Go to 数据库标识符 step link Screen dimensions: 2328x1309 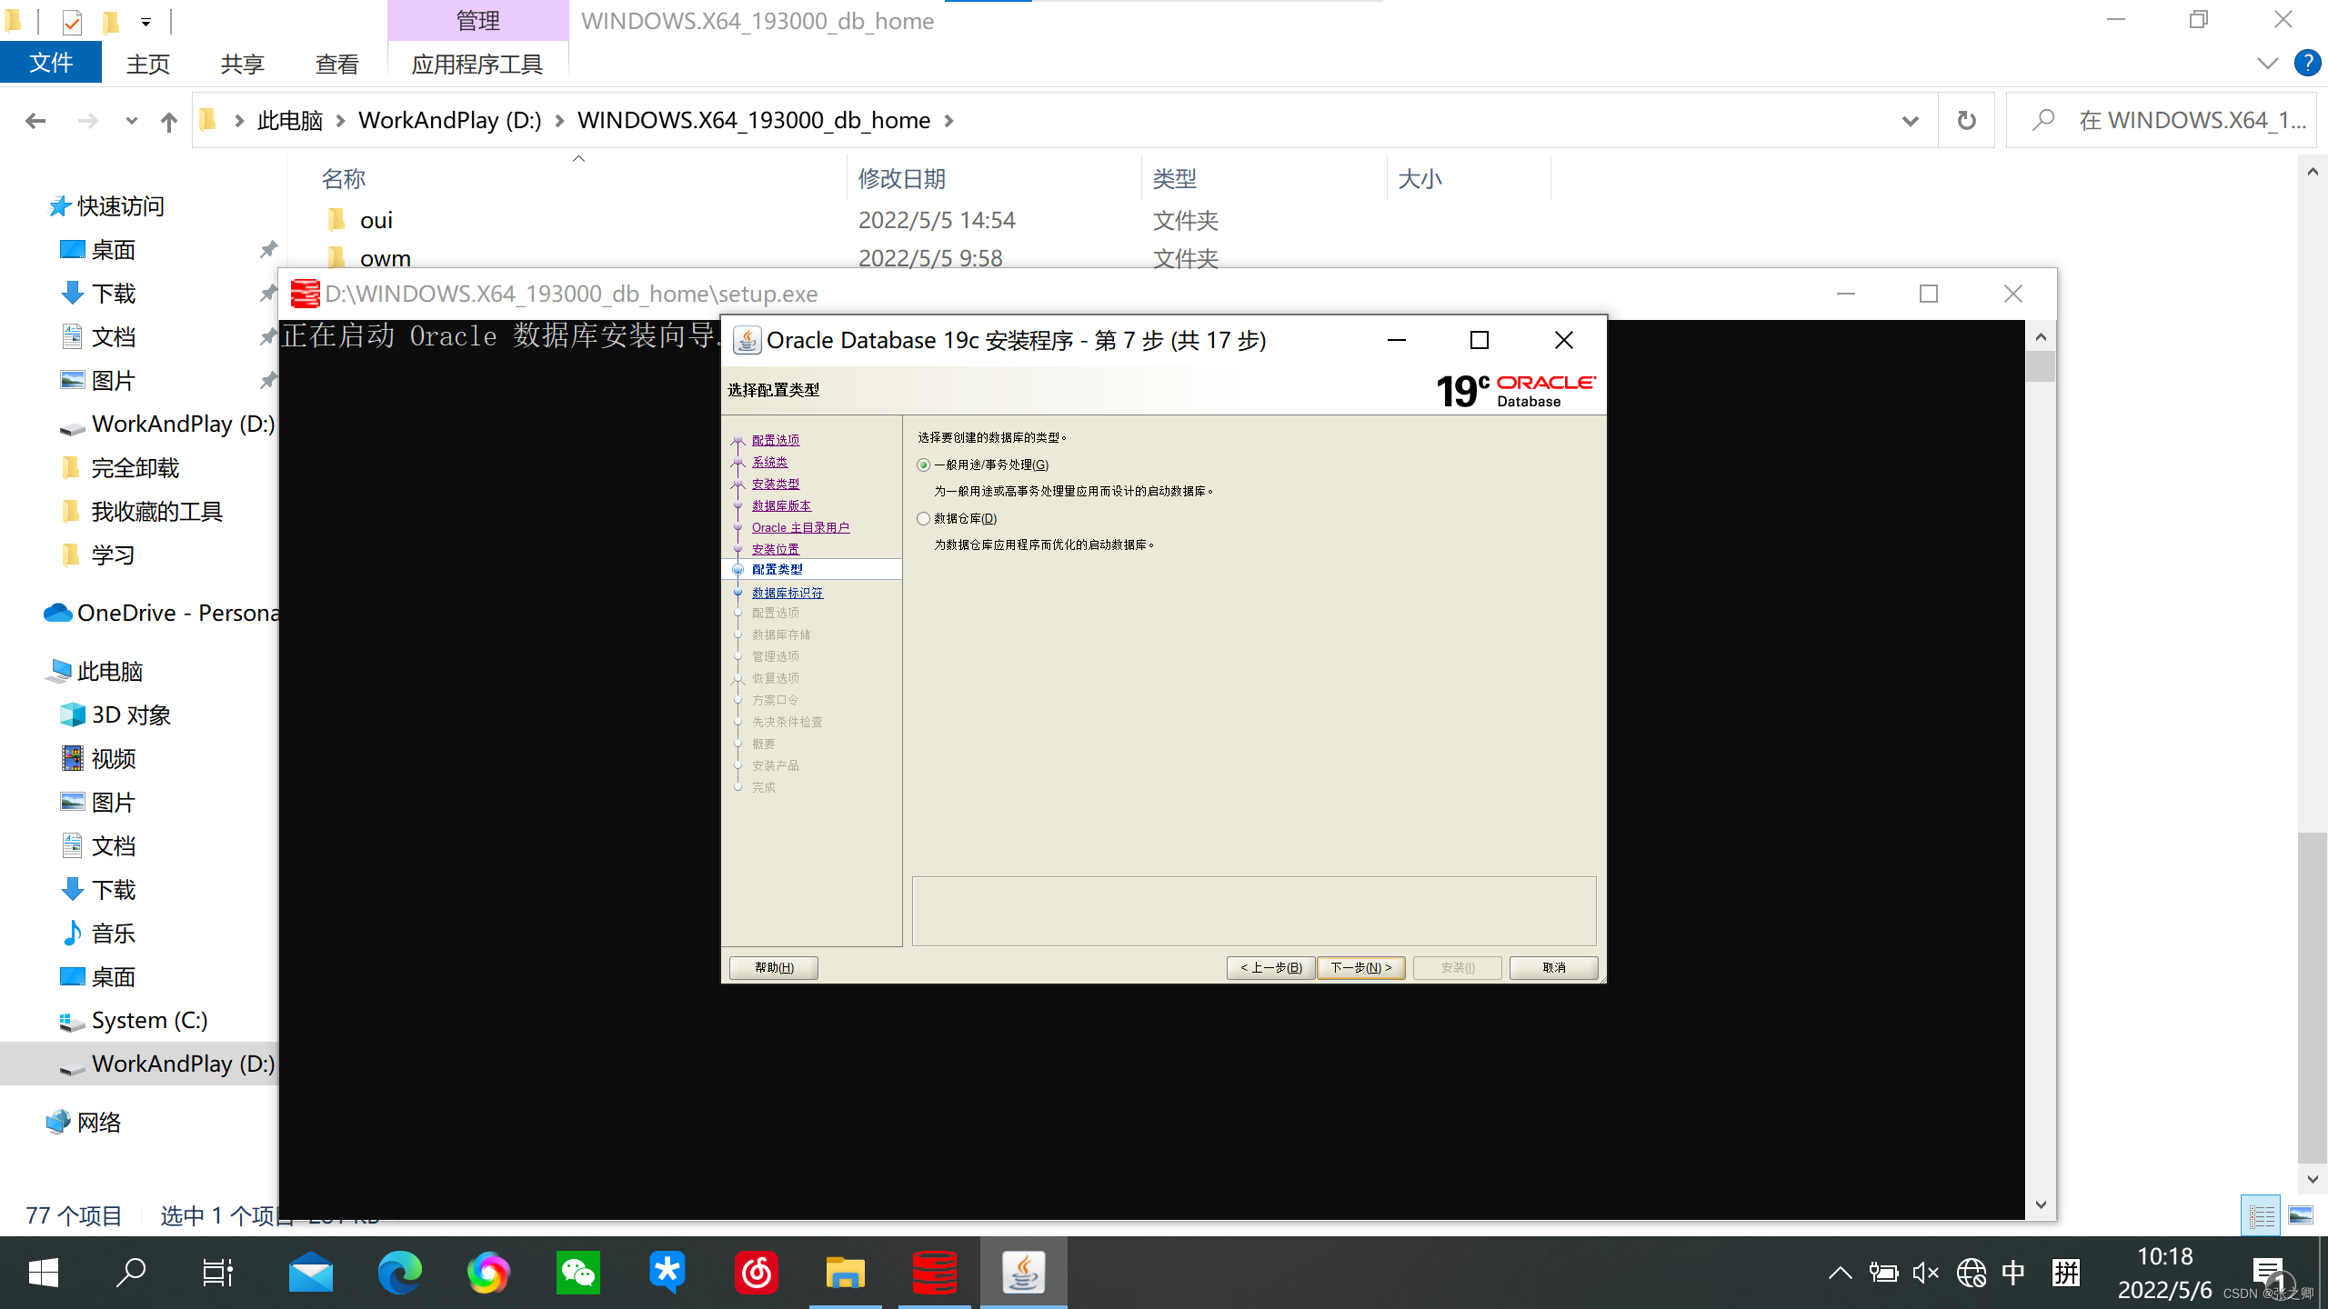point(788,593)
